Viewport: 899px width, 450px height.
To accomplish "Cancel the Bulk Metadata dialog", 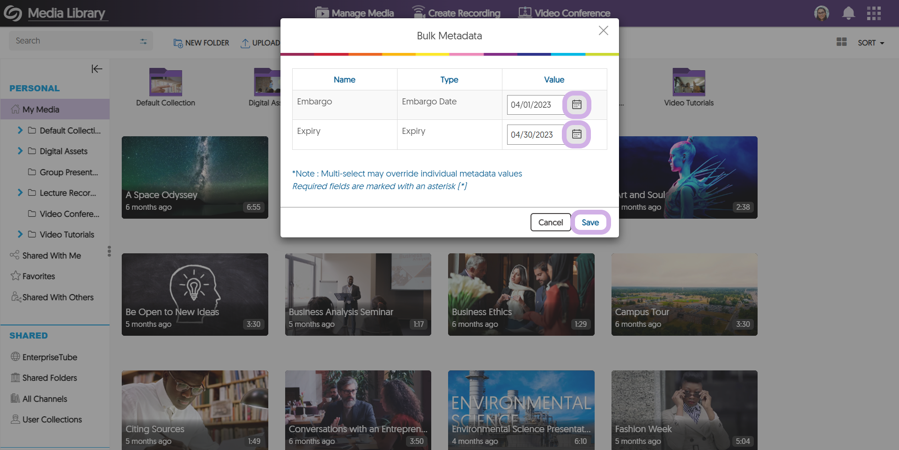I will point(550,222).
